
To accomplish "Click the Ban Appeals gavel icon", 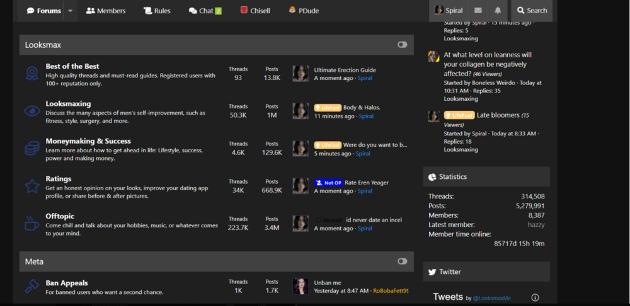I will [x=31, y=286].
